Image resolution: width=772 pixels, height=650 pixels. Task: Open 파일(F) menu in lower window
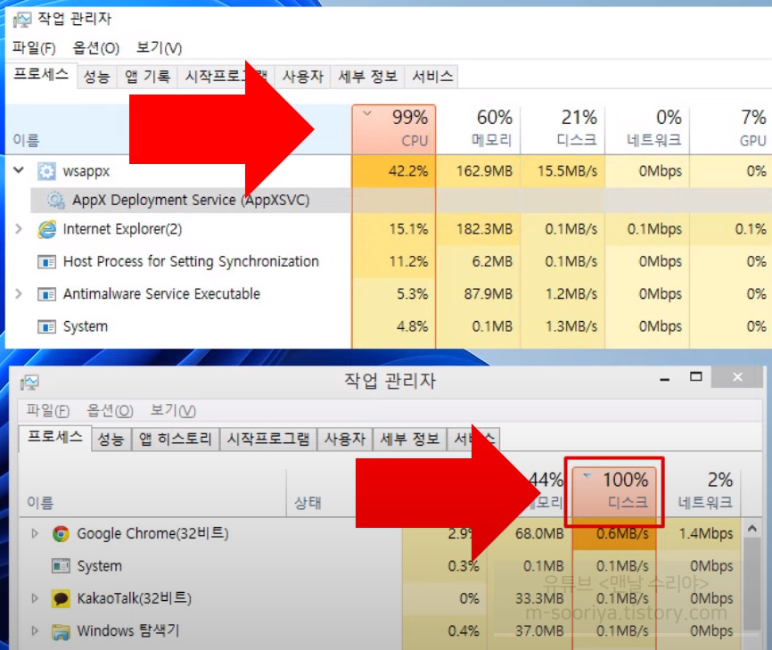(48, 411)
